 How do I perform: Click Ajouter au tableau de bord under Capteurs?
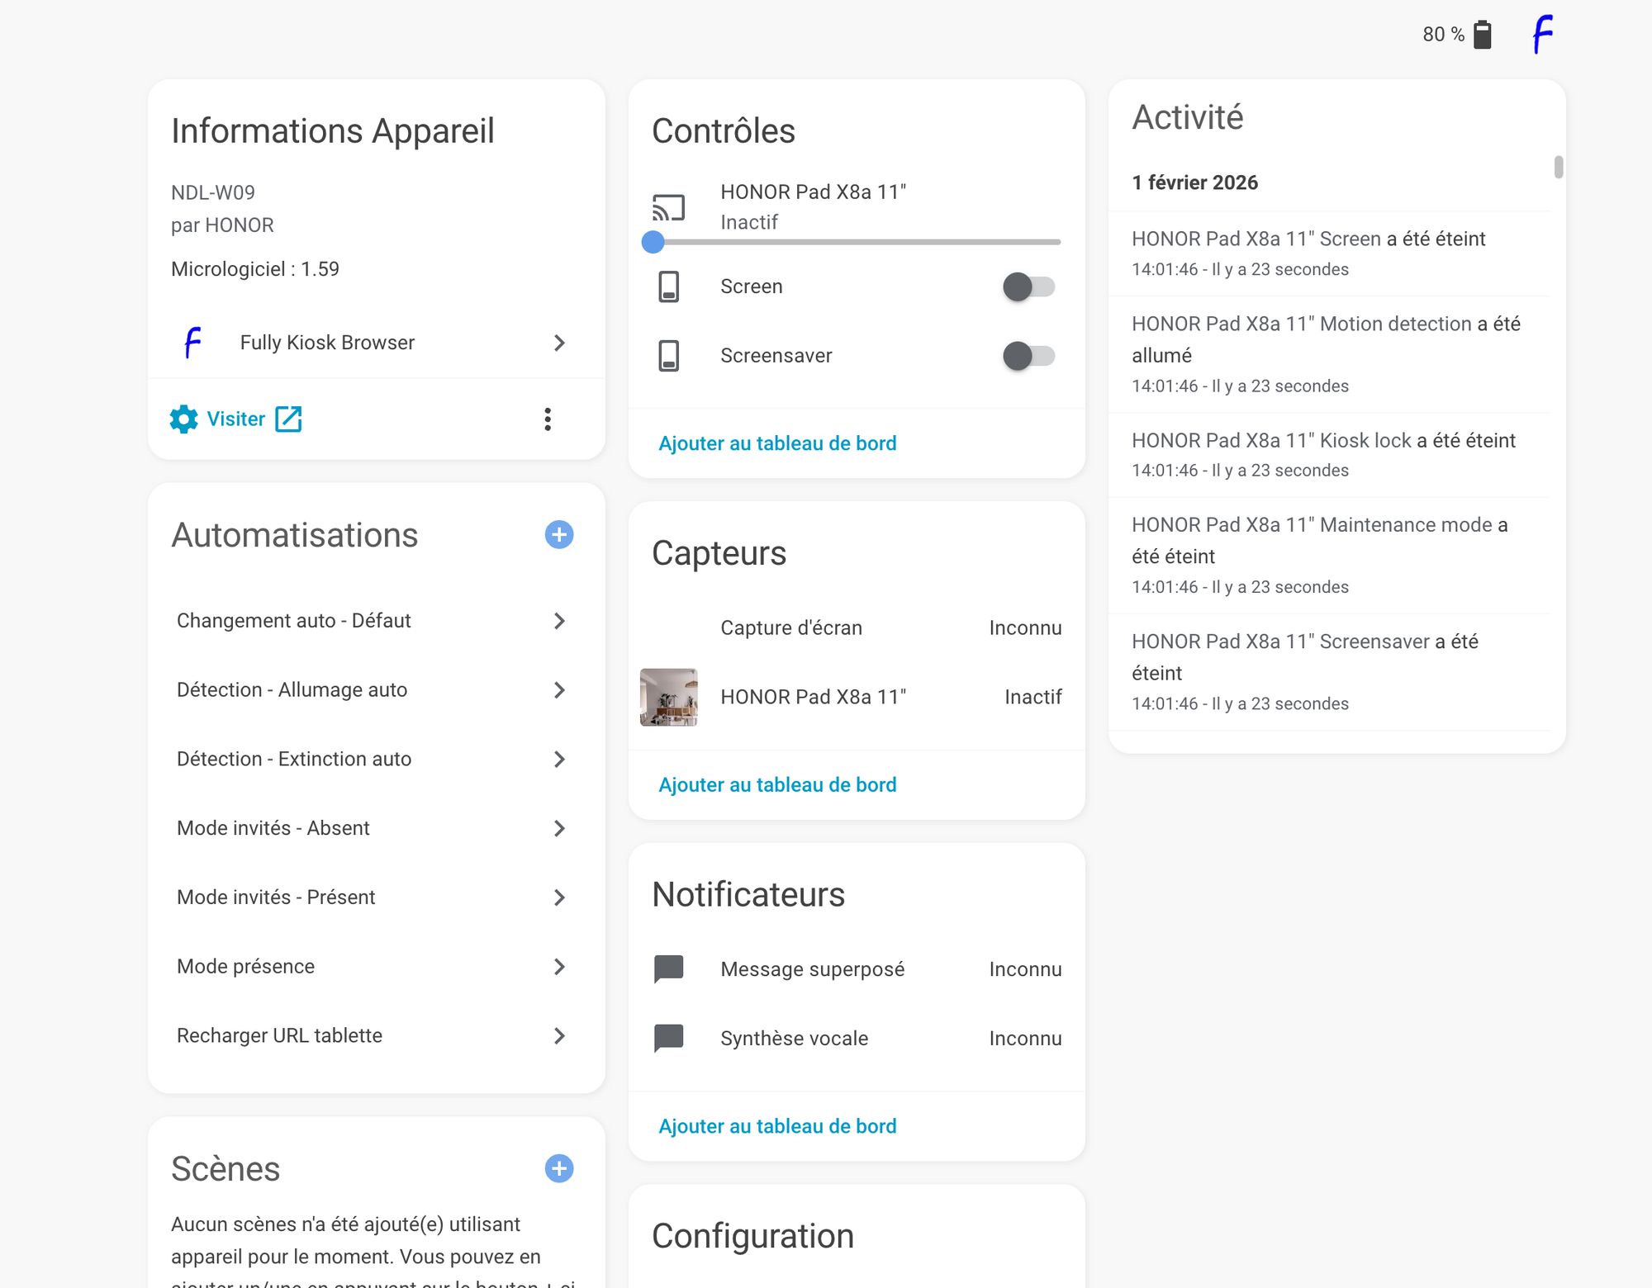click(777, 784)
